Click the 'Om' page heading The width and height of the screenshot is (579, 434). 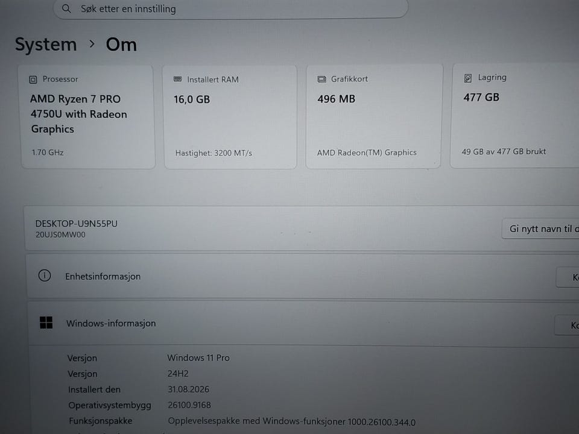pos(121,45)
